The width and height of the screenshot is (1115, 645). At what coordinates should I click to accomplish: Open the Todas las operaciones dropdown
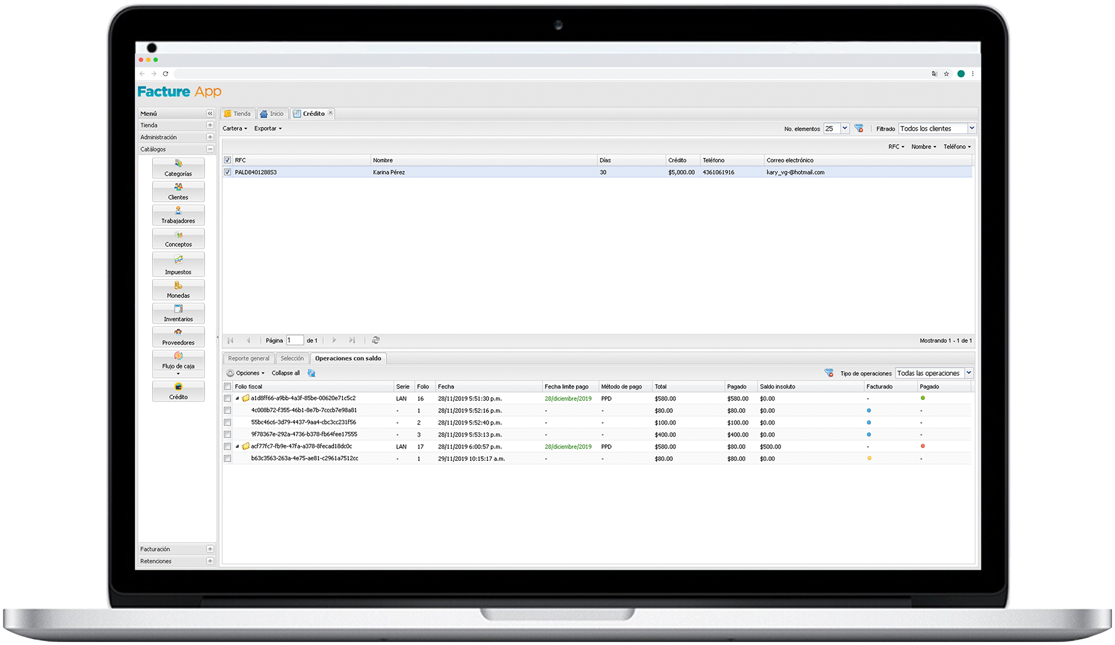pyautogui.click(x=969, y=373)
